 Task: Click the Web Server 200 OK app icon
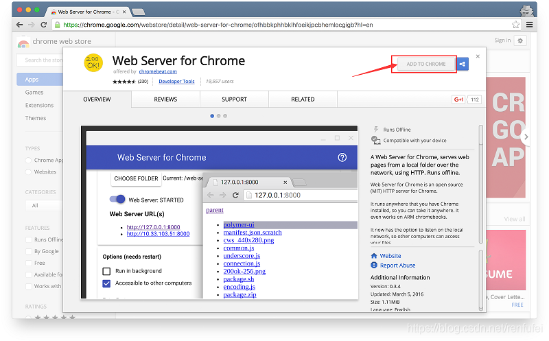click(x=93, y=62)
